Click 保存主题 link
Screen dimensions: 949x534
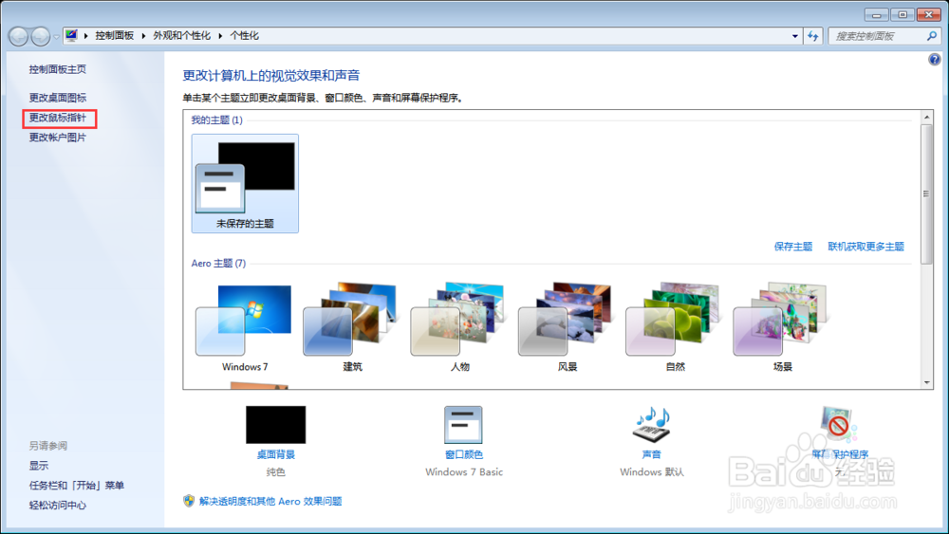point(792,247)
